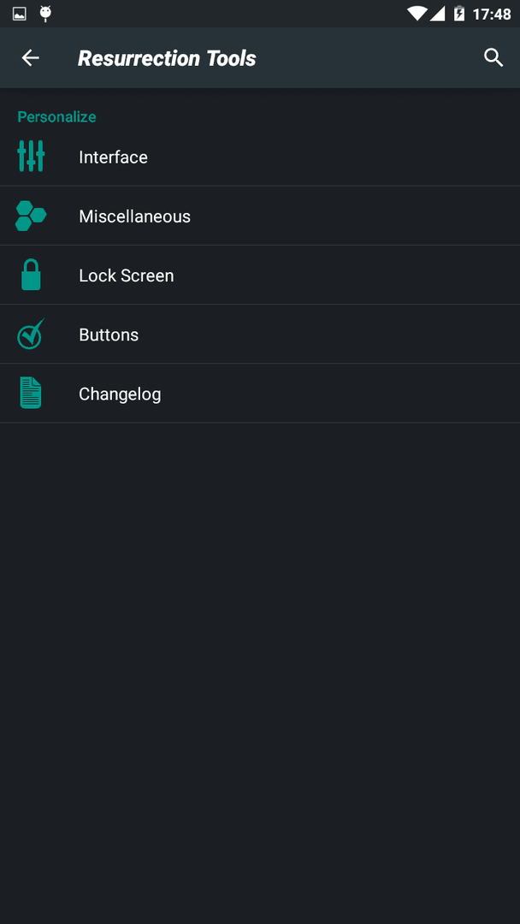Tap the charging battery status icon
Viewport: 520px width, 924px height.
point(459,14)
